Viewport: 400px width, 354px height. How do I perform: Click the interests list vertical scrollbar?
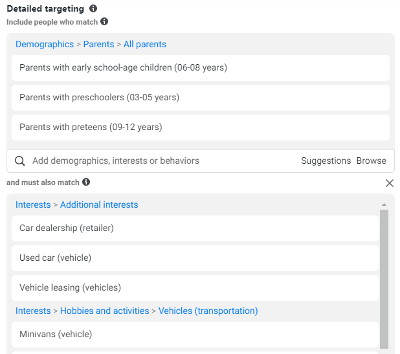[x=384, y=278]
